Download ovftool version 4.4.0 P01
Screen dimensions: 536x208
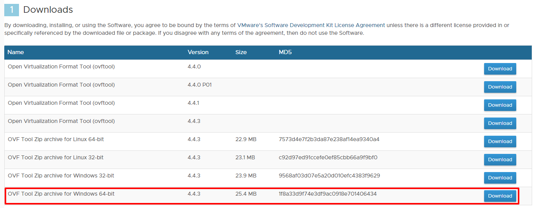click(x=500, y=87)
